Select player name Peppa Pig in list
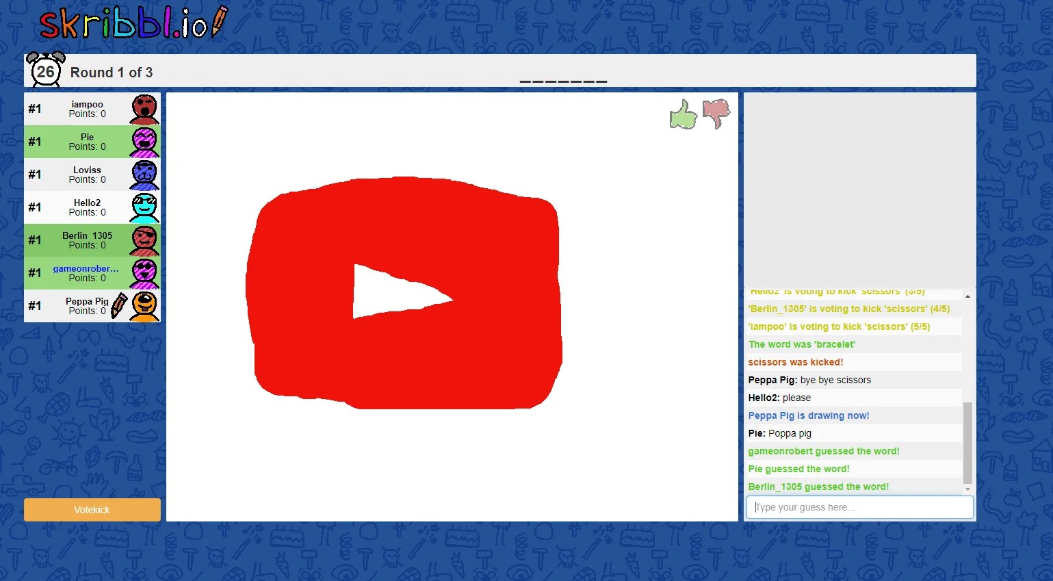The width and height of the screenshot is (1053, 581). [x=87, y=301]
